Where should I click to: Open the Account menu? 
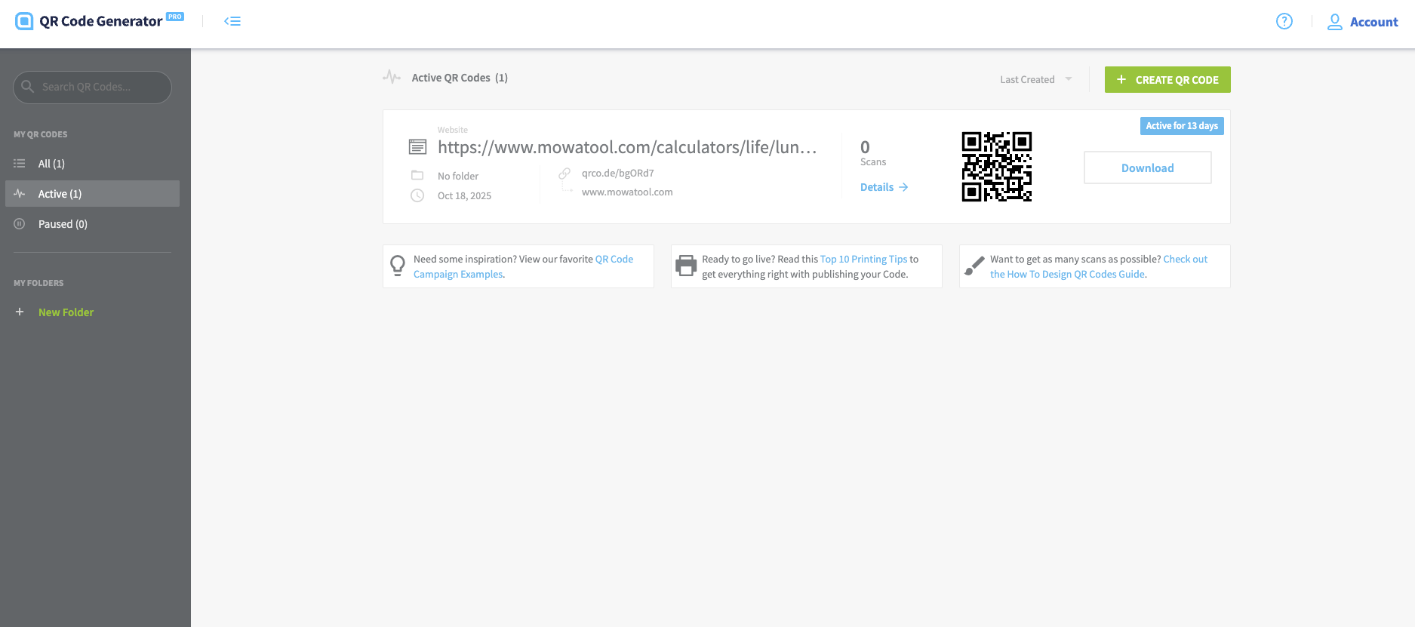coord(1362,22)
